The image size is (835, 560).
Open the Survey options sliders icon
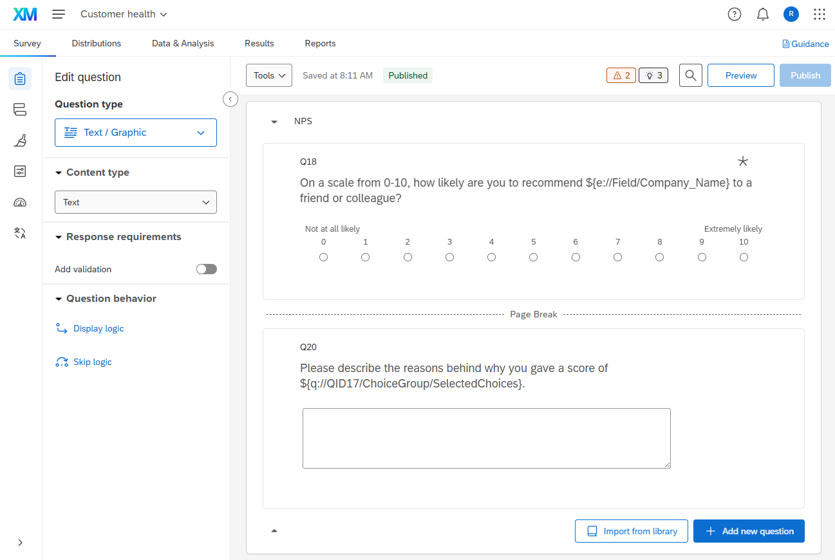tap(20, 171)
